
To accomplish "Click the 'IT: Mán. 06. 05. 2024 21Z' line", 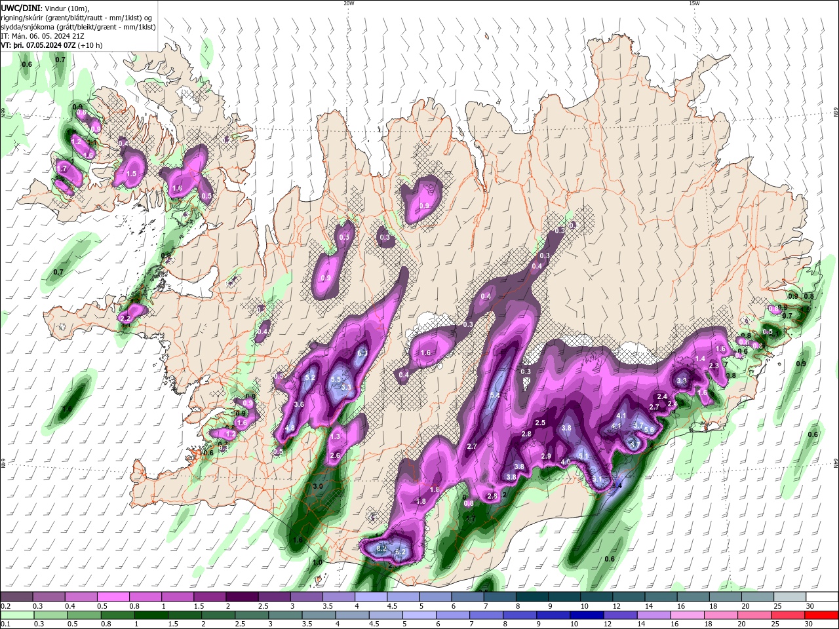I will (42, 36).
